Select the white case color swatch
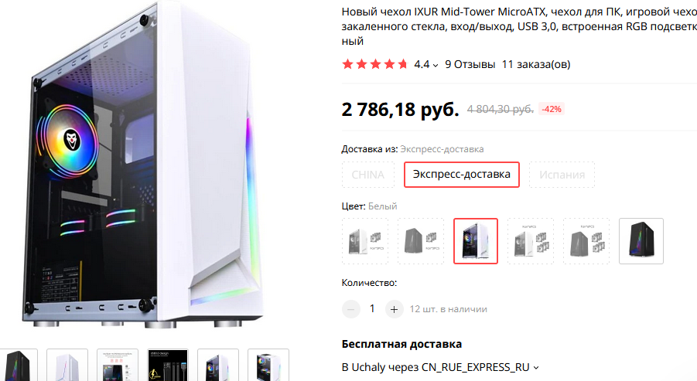 point(476,241)
